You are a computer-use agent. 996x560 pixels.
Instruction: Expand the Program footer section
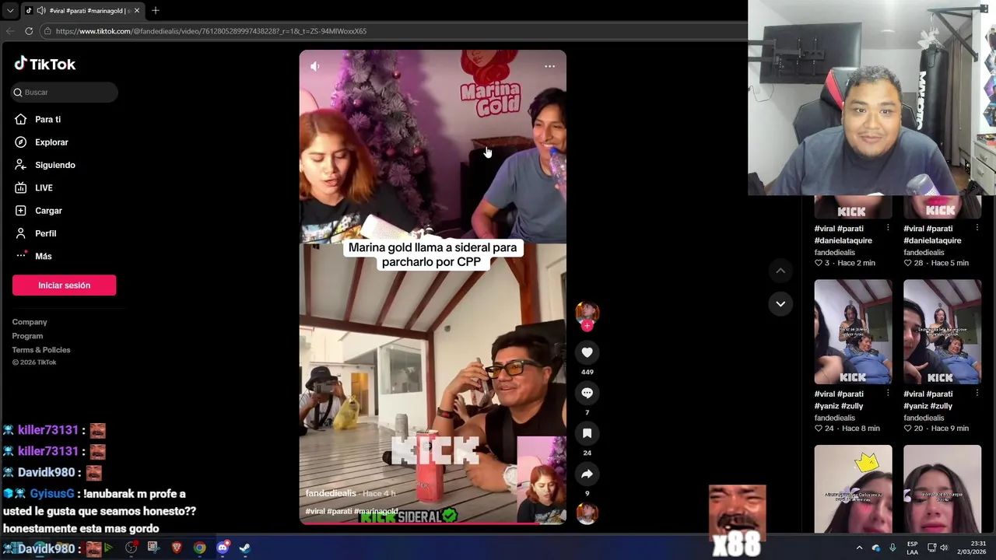[x=27, y=336]
